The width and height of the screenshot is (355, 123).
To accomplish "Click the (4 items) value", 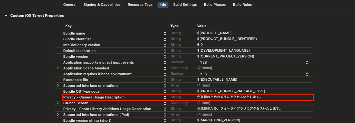I will (204, 115).
